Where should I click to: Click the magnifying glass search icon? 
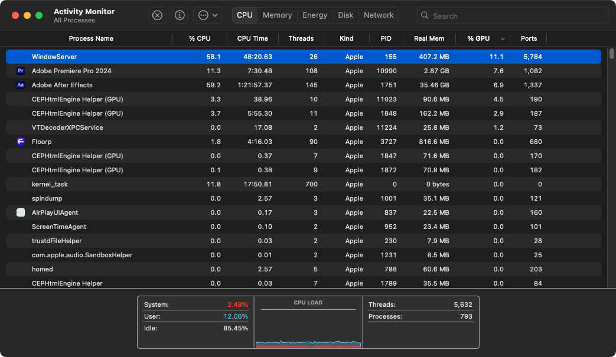pyautogui.click(x=425, y=15)
